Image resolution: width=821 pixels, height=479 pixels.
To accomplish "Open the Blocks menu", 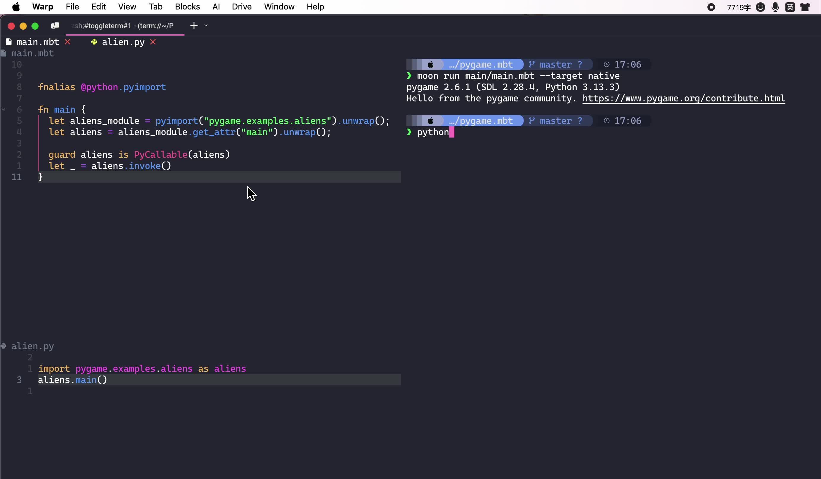I will (x=187, y=7).
